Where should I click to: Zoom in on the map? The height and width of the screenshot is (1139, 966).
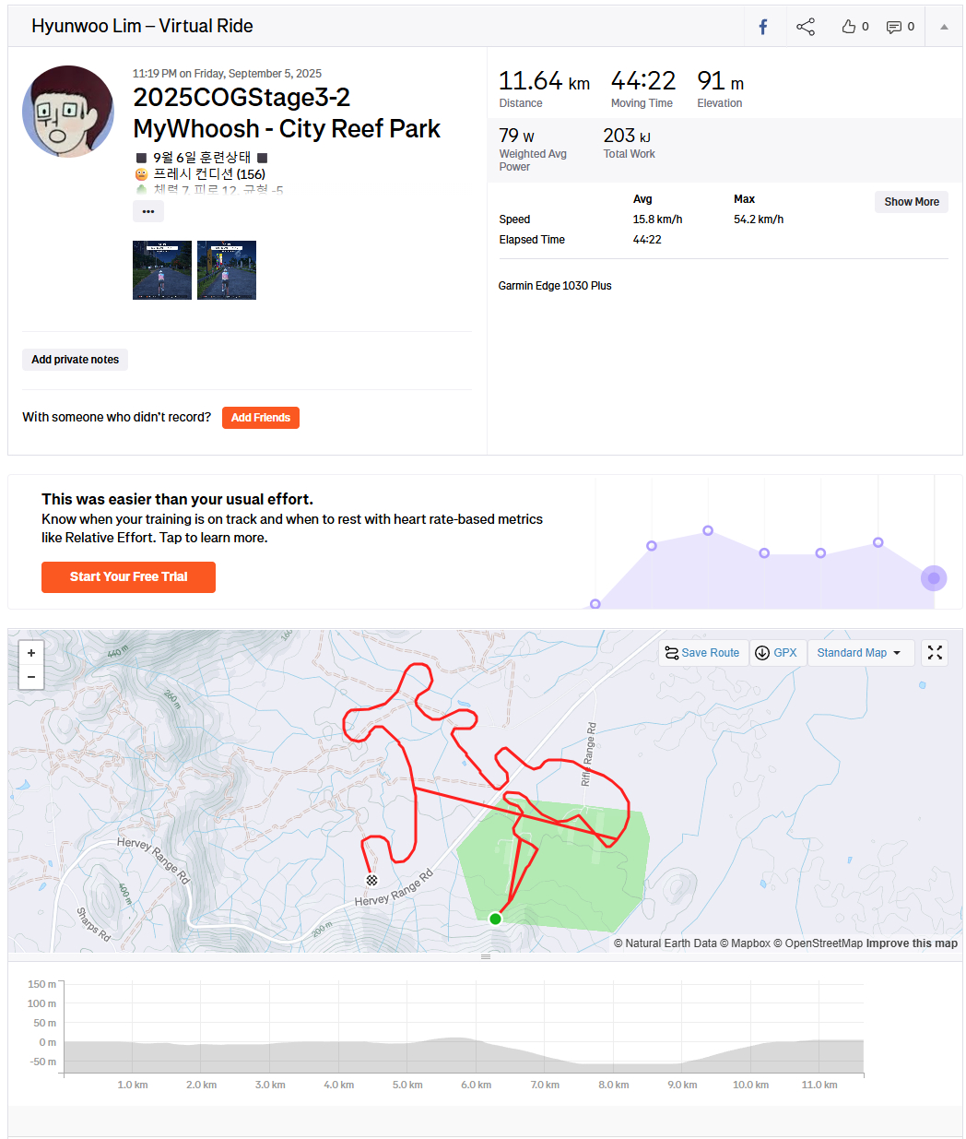[x=31, y=653]
